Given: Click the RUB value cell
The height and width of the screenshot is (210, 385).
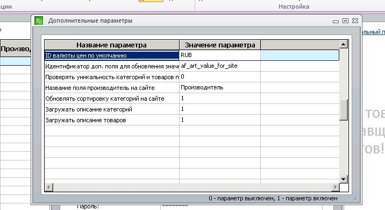Looking at the screenshot, I should 220,55.
